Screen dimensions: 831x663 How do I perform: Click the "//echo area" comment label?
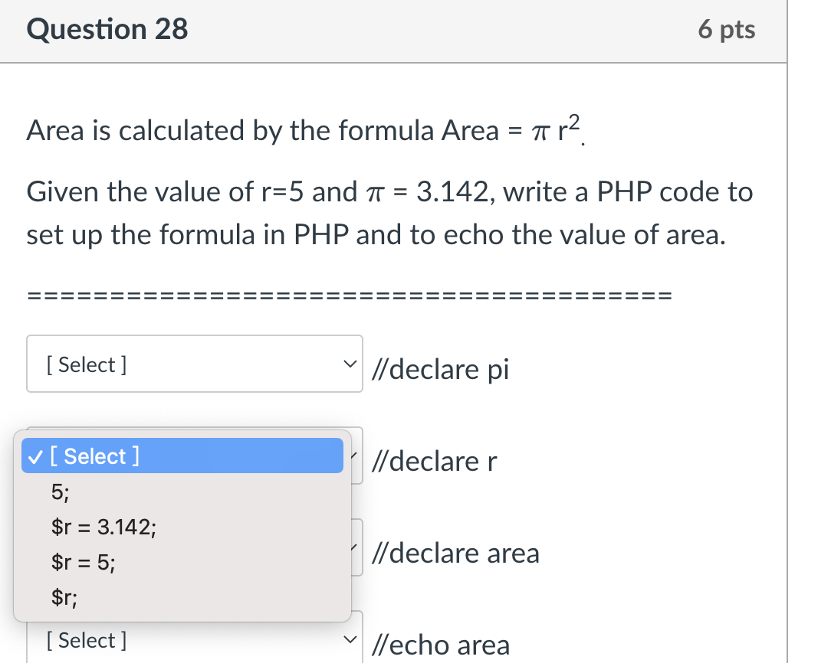(x=441, y=645)
